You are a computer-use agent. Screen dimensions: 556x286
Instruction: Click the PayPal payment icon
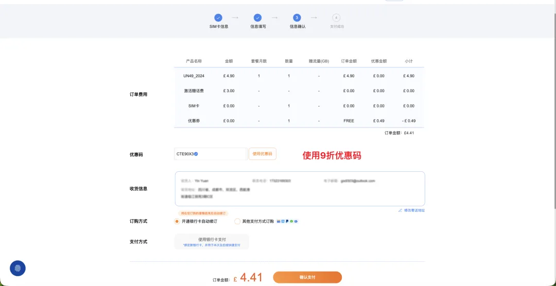(x=287, y=221)
